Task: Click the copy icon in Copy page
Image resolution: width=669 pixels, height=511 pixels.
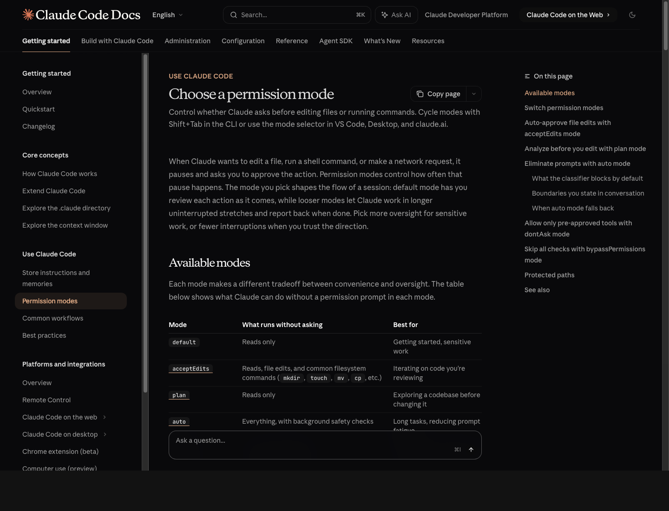Action: (420, 94)
